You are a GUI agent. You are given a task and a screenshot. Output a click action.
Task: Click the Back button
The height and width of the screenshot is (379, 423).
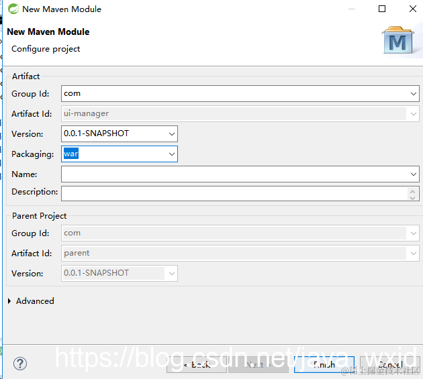pos(197,364)
